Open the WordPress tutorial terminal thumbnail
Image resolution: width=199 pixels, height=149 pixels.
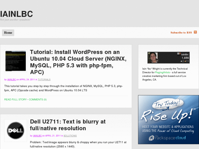16,61
